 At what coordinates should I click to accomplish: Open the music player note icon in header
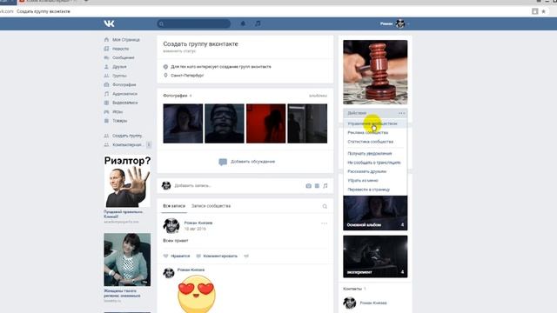(x=258, y=23)
